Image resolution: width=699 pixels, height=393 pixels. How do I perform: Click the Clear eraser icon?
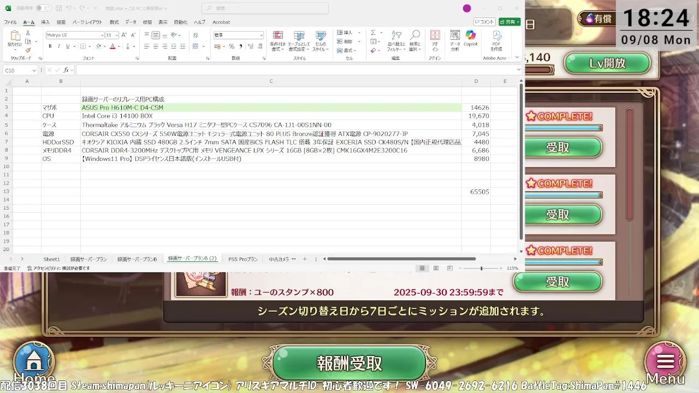click(x=373, y=50)
